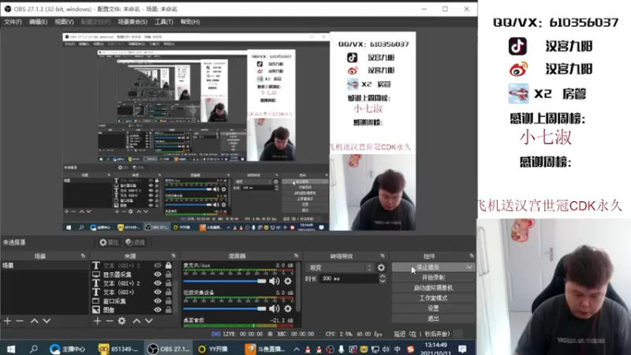Mute the 麦克风/Aux audio channel
Viewport: 631px width, 355px height.
click(274, 281)
